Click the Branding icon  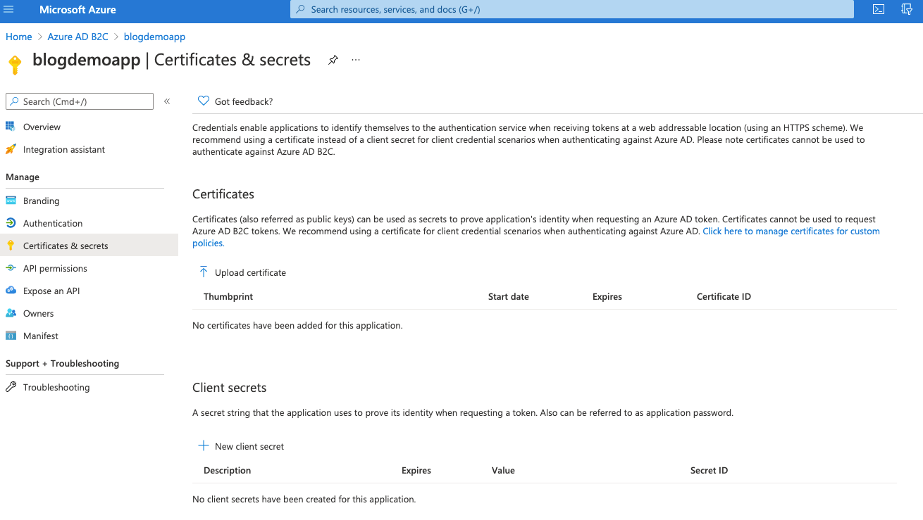[11, 201]
